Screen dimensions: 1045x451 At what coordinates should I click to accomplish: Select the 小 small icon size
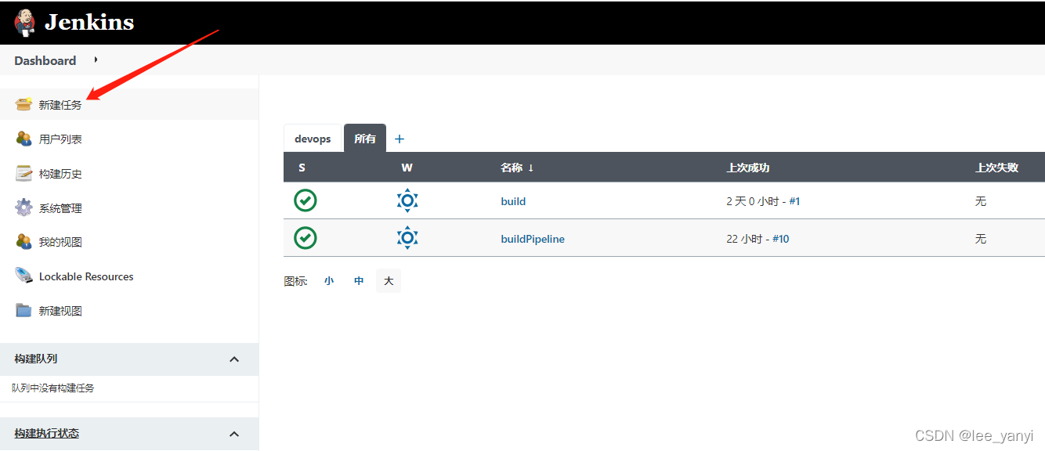(329, 280)
